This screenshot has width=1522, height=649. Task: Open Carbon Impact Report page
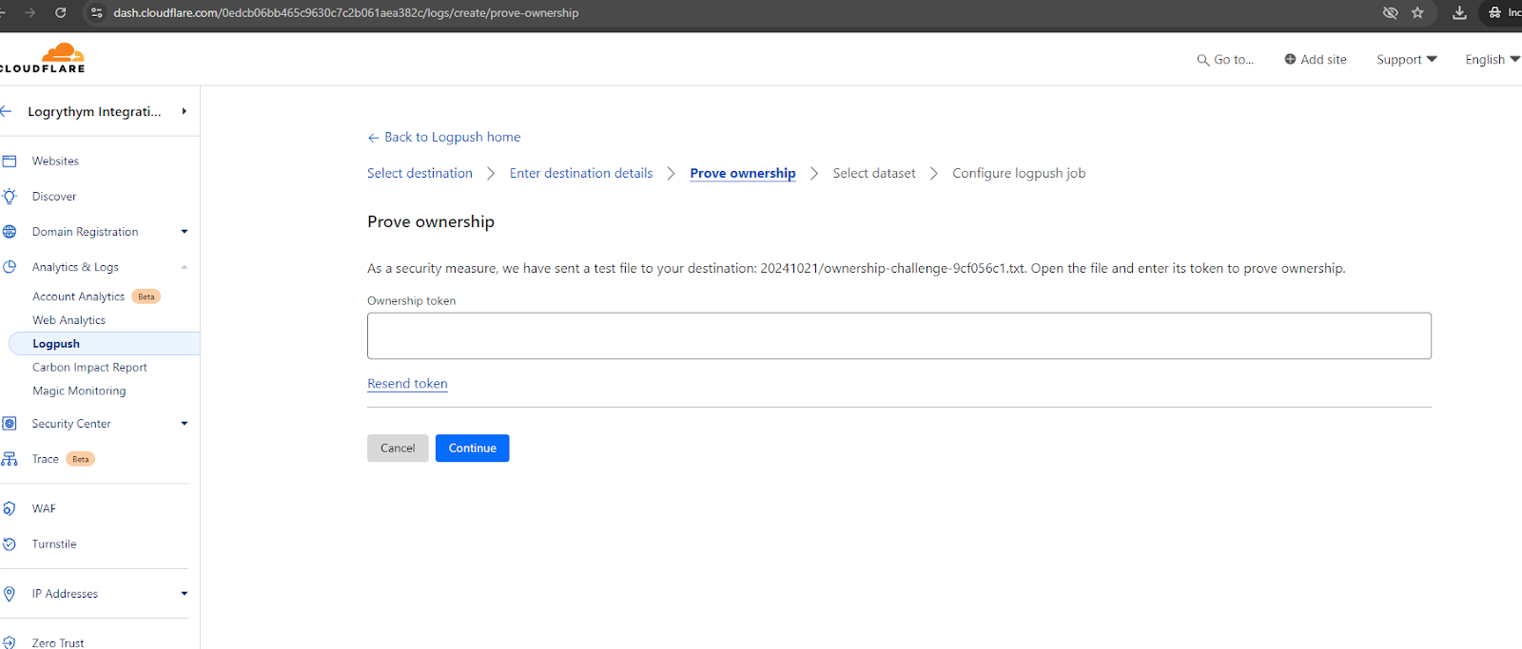(89, 368)
